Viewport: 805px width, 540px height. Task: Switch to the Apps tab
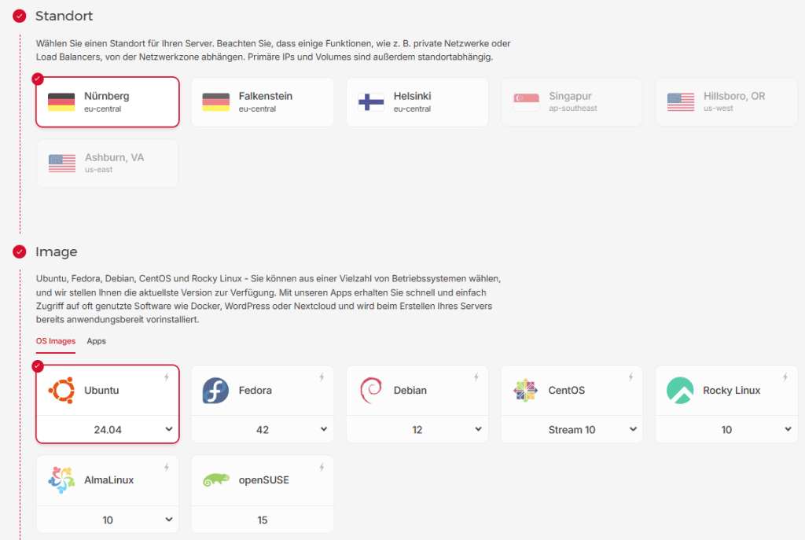pos(96,341)
